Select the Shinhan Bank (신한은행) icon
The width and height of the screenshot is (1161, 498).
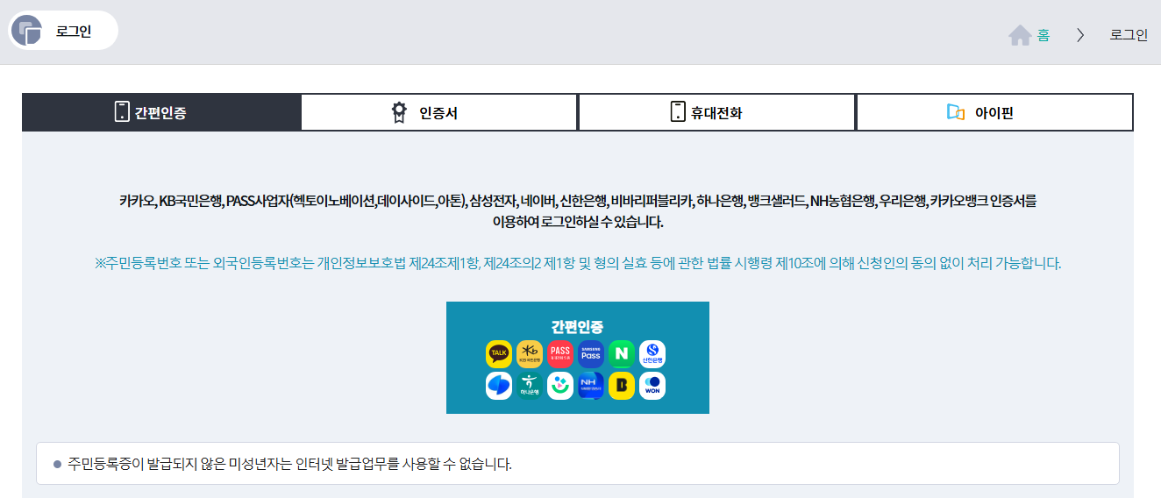[652, 353]
